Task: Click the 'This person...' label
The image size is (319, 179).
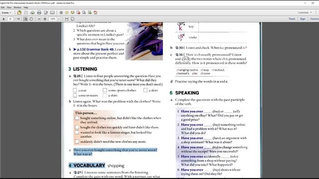Action: [86, 113]
